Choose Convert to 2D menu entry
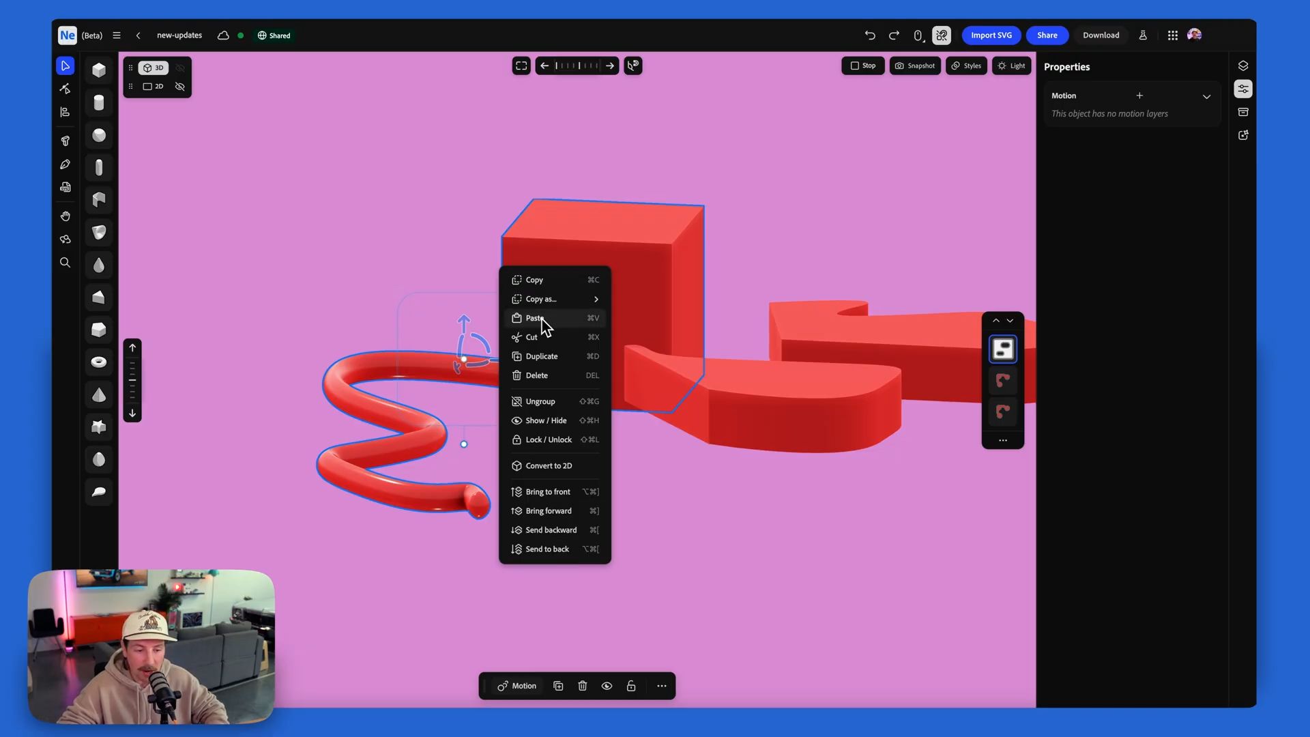The image size is (1310, 737). pos(549,465)
